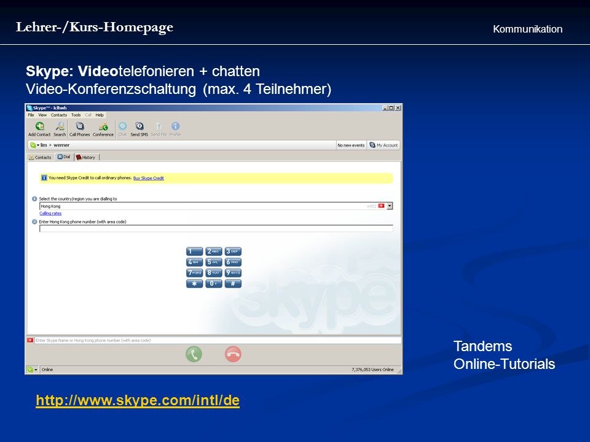
Task: Open the online status dropdown in status bar
Action: (x=33, y=370)
